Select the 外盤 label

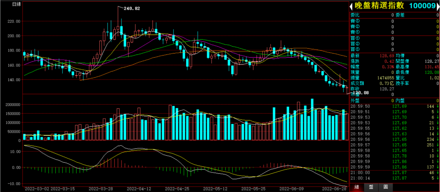(355, 100)
